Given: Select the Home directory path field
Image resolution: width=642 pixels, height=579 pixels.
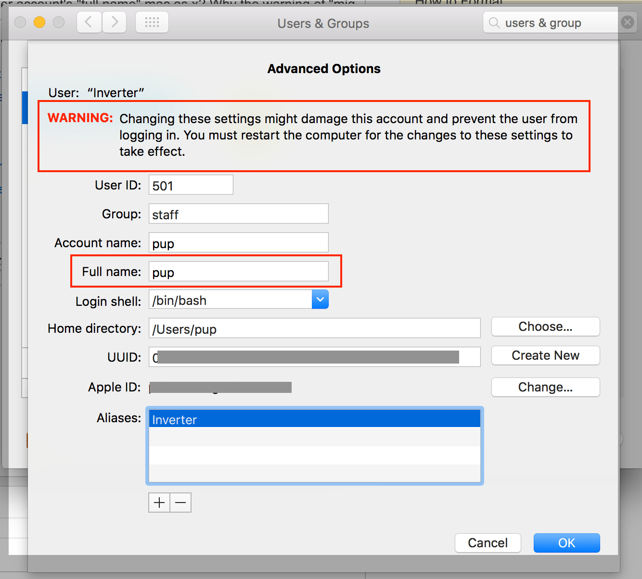Looking at the screenshot, I should [x=314, y=328].
